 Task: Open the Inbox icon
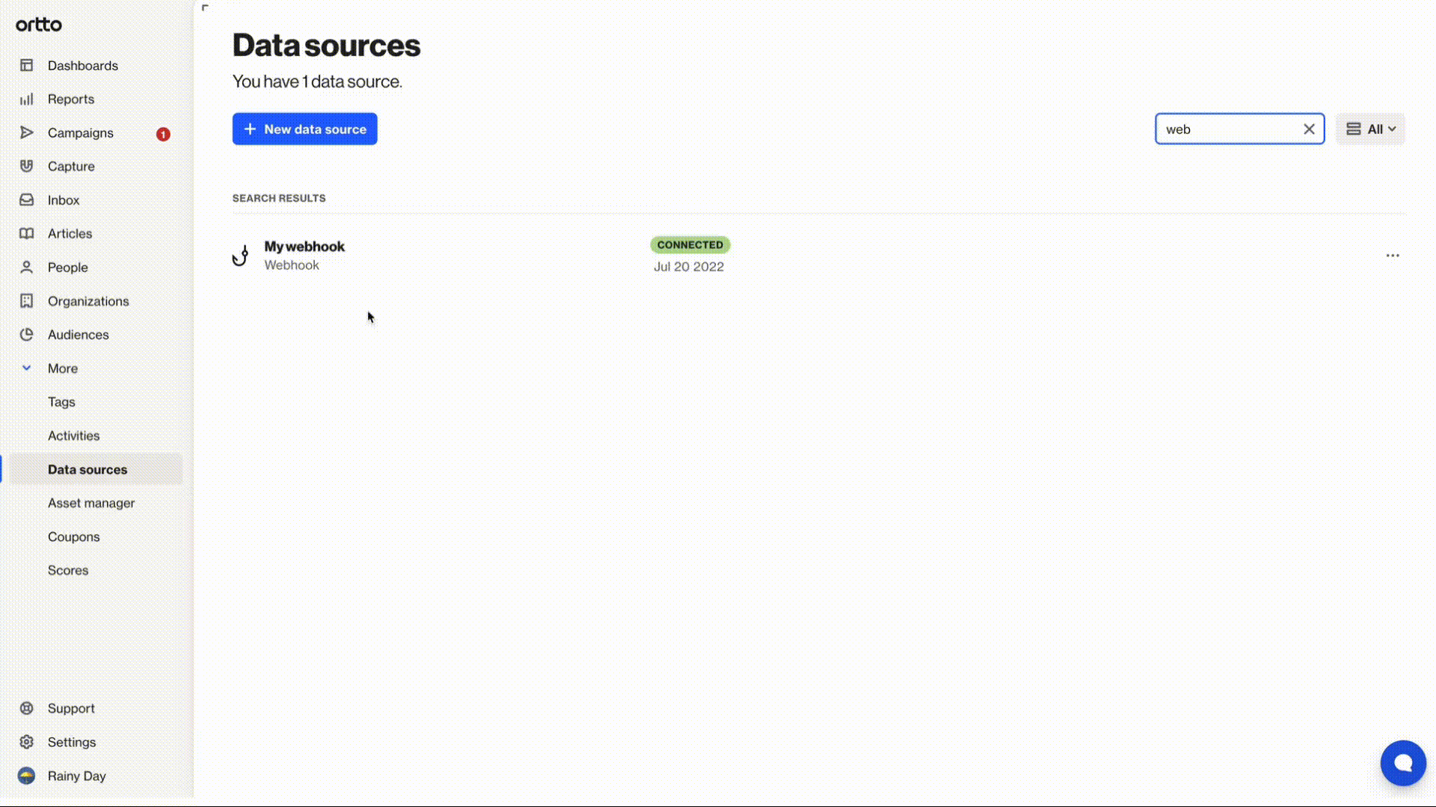[27, 200]
